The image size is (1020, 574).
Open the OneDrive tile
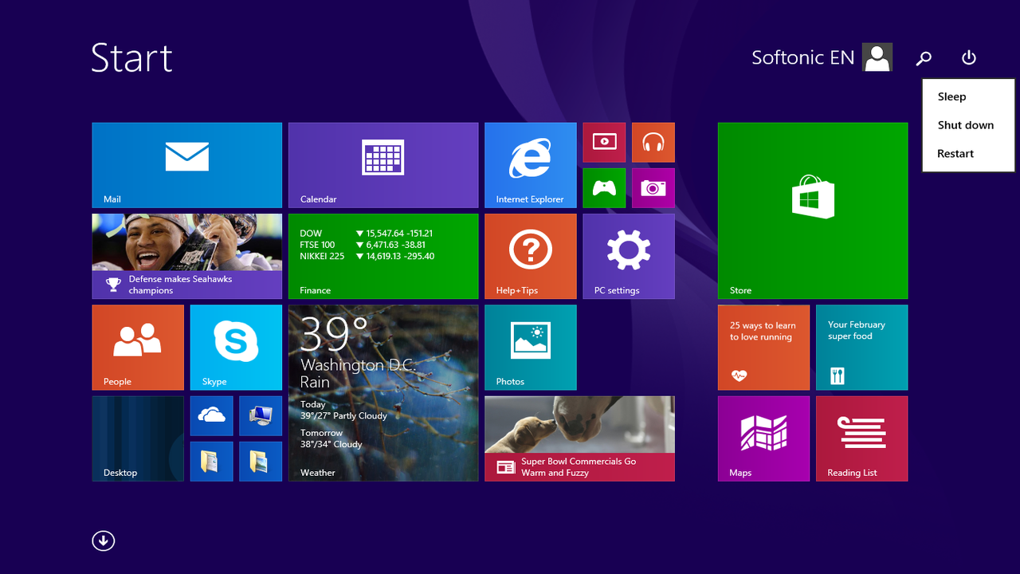pos(211,415)
